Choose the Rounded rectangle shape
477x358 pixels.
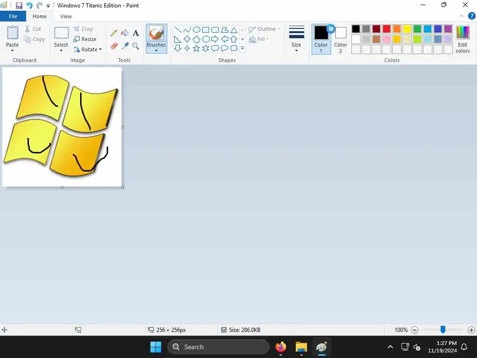tap(215, 30)
